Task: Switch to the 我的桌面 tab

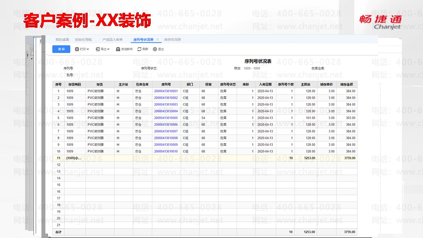Action: 62,40
